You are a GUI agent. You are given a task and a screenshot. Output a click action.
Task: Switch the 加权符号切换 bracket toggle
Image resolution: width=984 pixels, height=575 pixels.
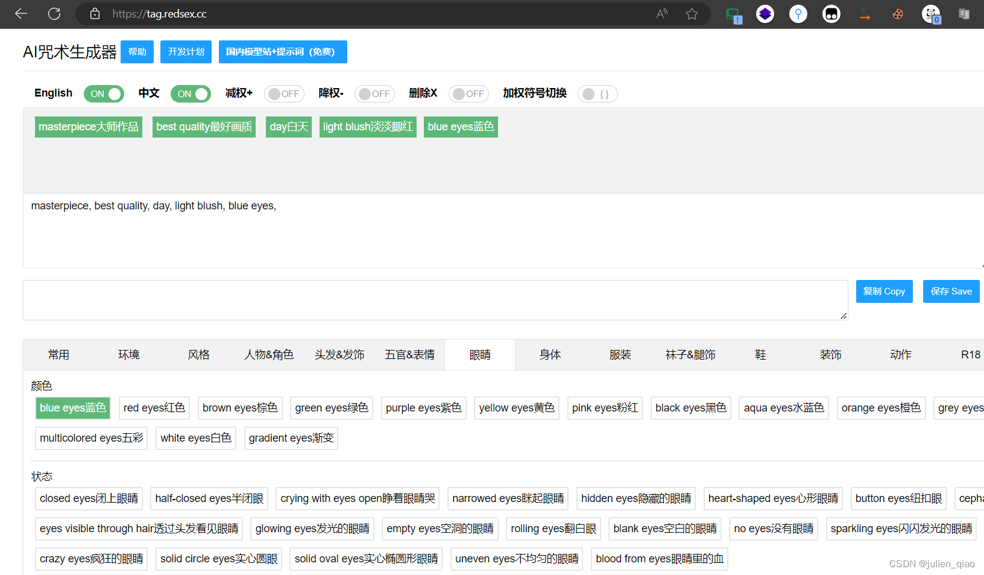pos(598,94)
